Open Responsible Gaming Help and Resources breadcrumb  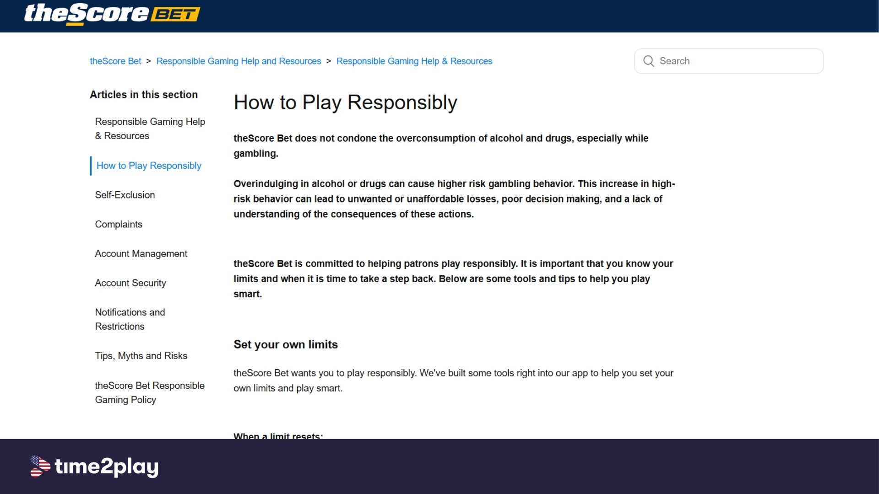[x=239, y=61]
